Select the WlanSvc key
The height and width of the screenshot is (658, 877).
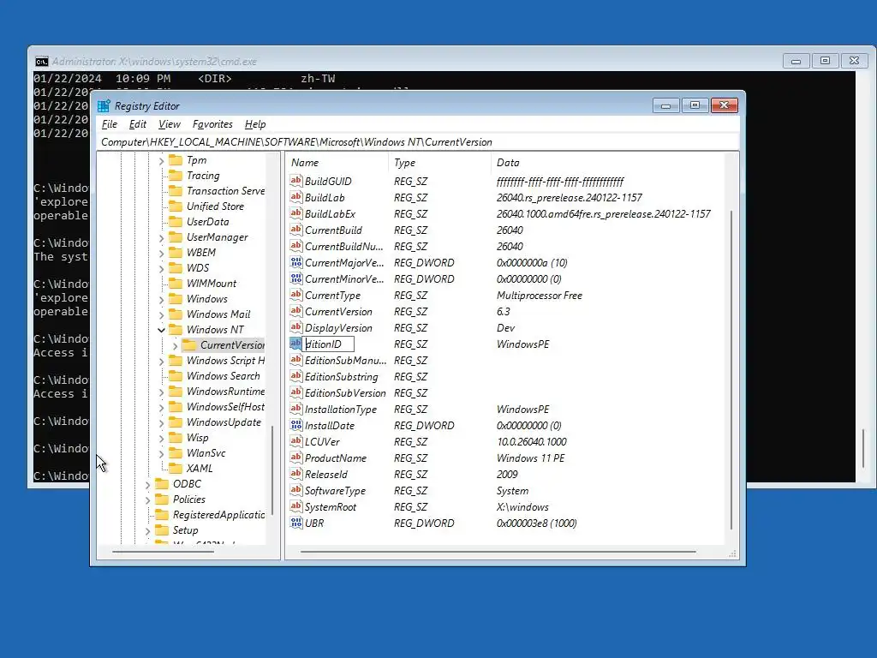point(206,452)
